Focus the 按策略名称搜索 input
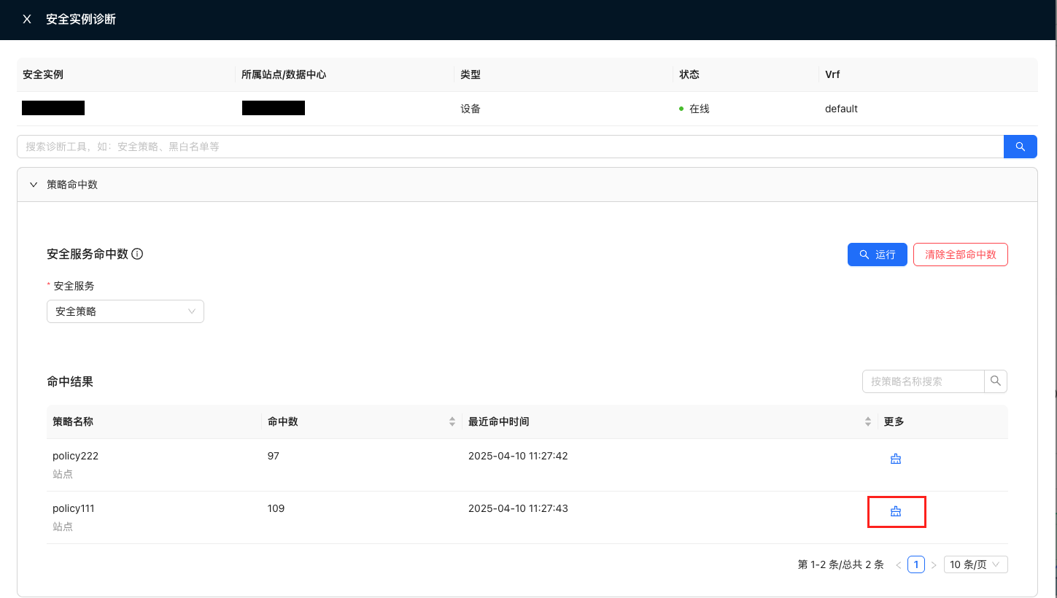Image resolution: width=1057 pixels, height=598 pixels. click(924, 381)
